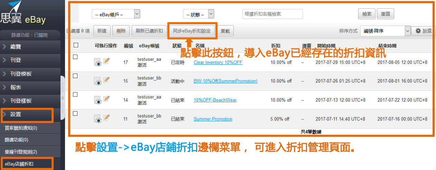
Task: Open the 排序方式 sort order dropdown
Action: 385,31
